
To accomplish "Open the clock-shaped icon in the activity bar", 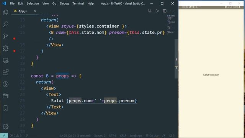I will click(5, 84).
